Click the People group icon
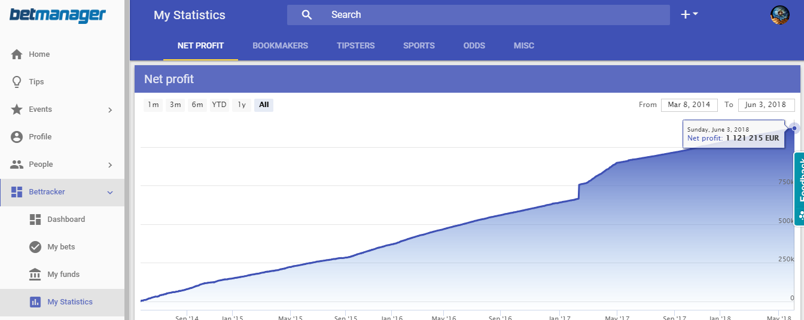 (17, 164)
